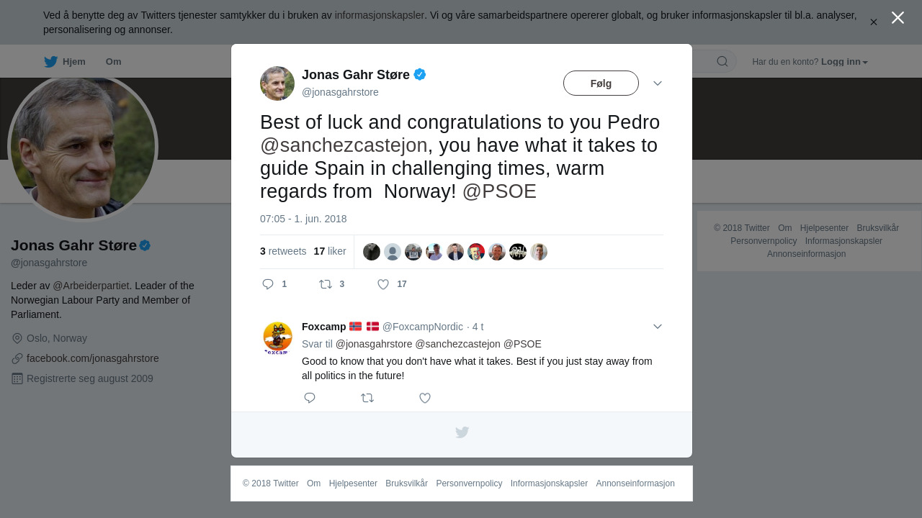Viewport: 922px width, 518px height.
Task: Open the Logg inn dropdown
Action: click(x=844, y=62)
